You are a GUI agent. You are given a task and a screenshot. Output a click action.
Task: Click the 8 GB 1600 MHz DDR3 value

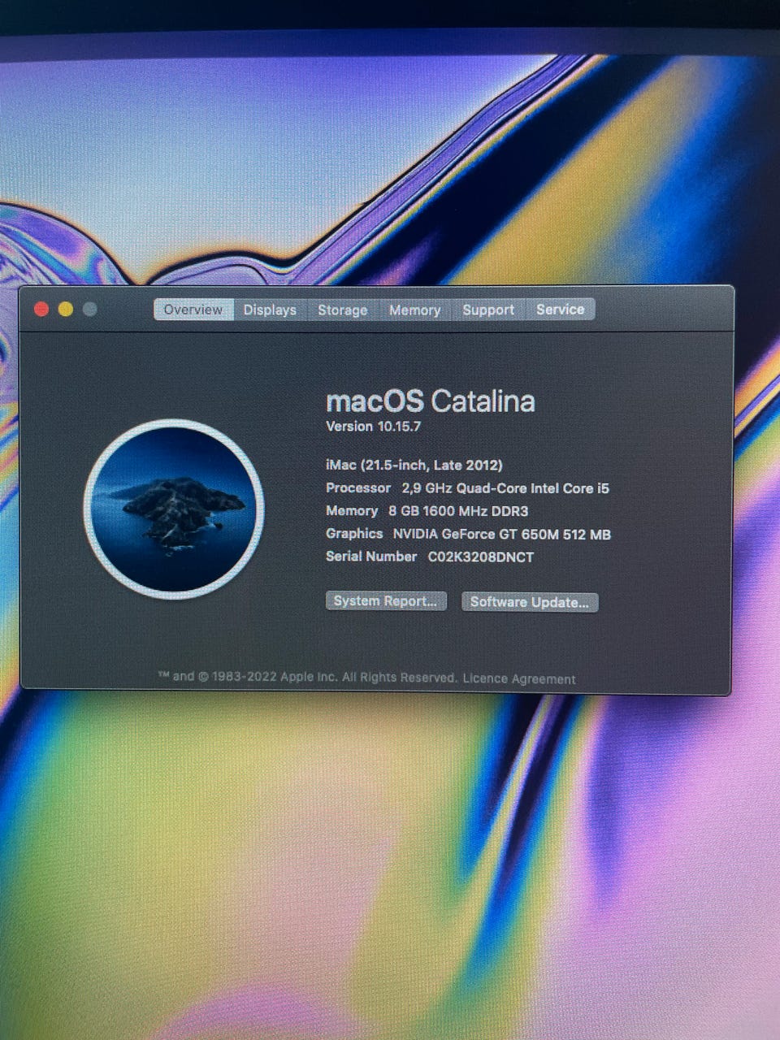(x=458, y=511)
